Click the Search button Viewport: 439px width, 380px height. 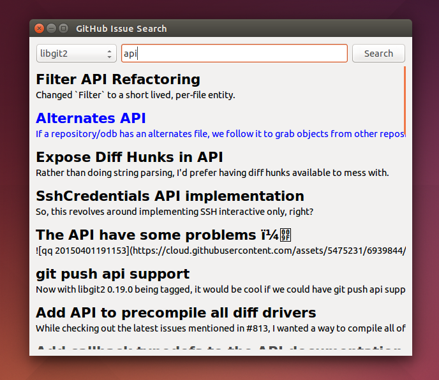[378, 53]
